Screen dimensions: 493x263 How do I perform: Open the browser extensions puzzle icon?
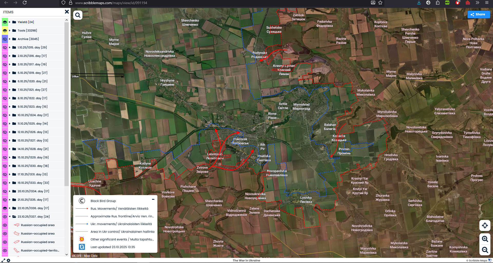pyautogui.click(x=438, y=3)
